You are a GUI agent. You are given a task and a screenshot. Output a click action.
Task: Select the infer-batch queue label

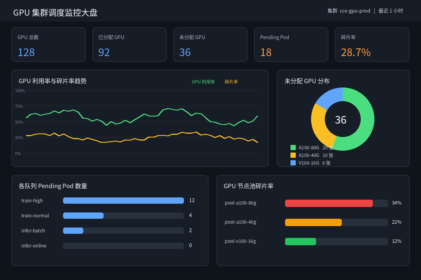point(33,231)
